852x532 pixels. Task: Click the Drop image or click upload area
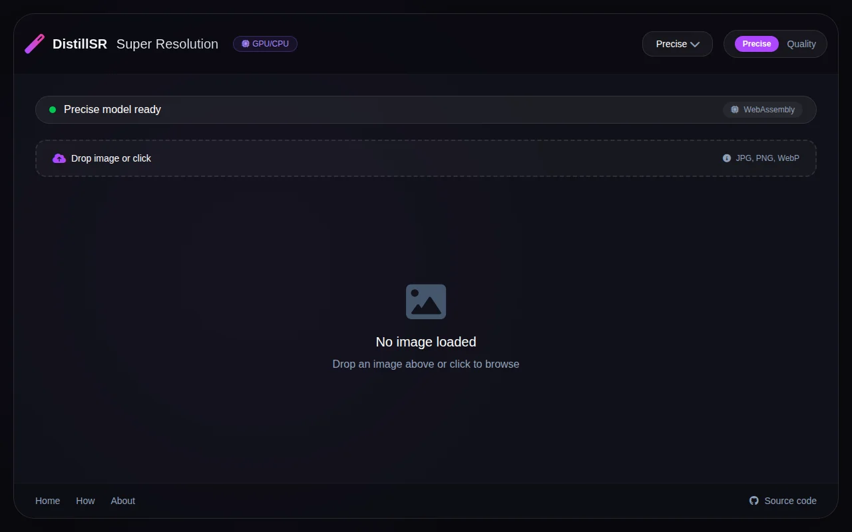point(426,158)
